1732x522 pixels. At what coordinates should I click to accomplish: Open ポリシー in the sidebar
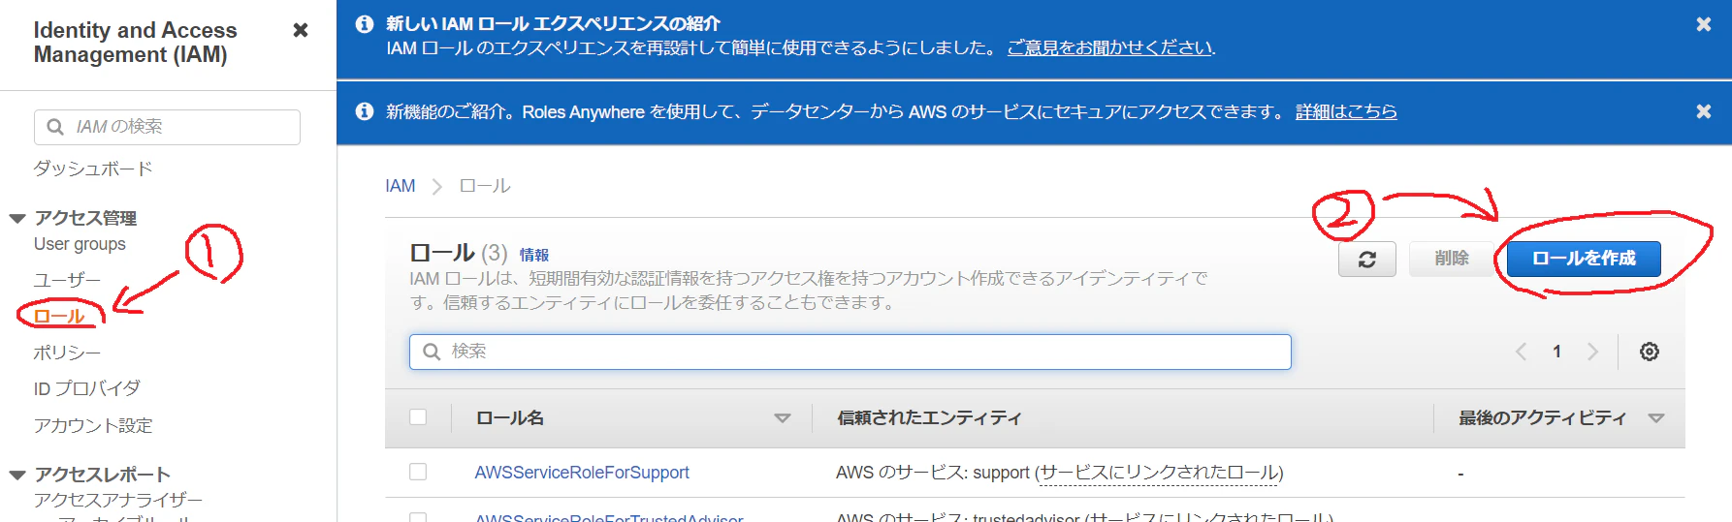tap(67, 353)
